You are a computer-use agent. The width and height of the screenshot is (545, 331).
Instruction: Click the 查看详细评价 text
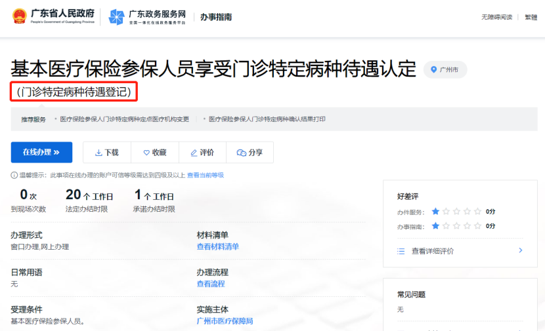(x=432, y=251)
